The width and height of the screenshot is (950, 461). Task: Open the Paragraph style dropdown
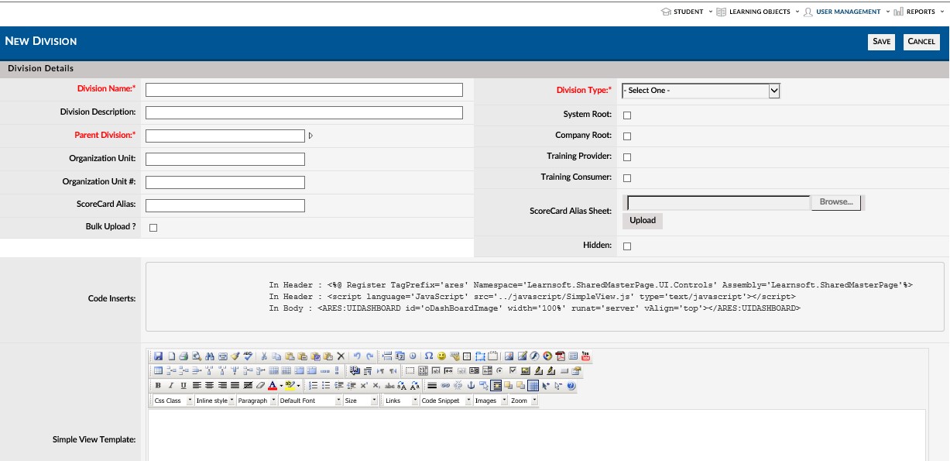[x=256, y=401]
